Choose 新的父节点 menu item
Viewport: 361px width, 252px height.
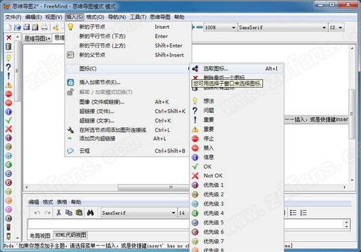pyautogui.click(x=128, y=55)
